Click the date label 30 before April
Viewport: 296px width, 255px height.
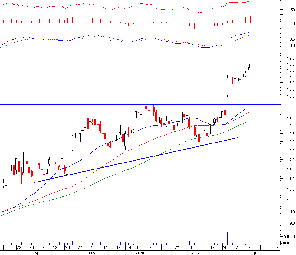coord(31,248)
